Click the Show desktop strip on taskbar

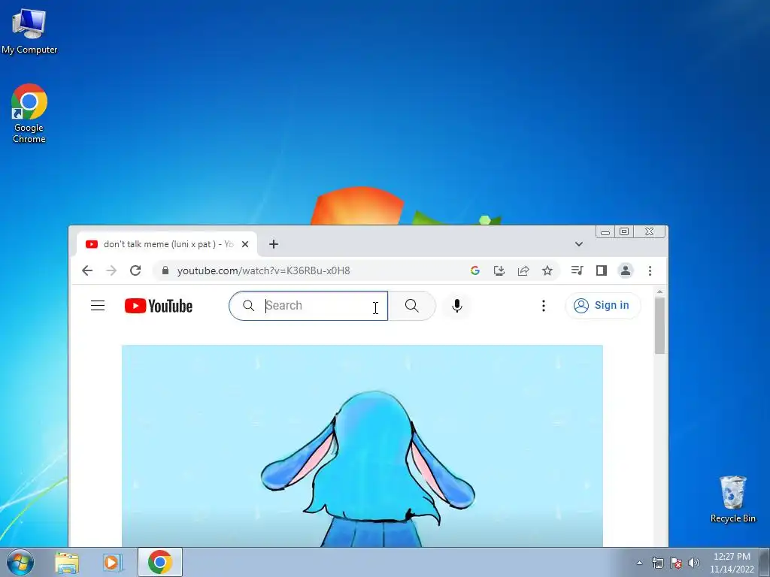click(765, 562)
